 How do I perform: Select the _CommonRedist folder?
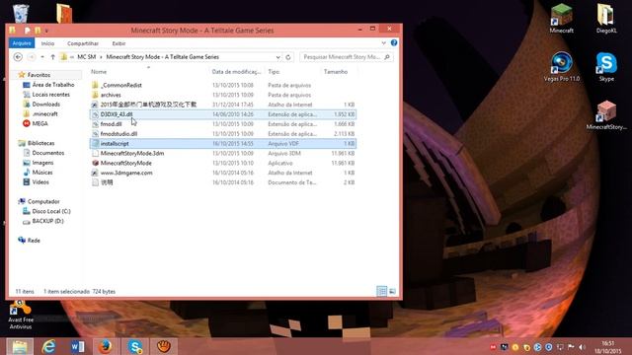(223, 86)
